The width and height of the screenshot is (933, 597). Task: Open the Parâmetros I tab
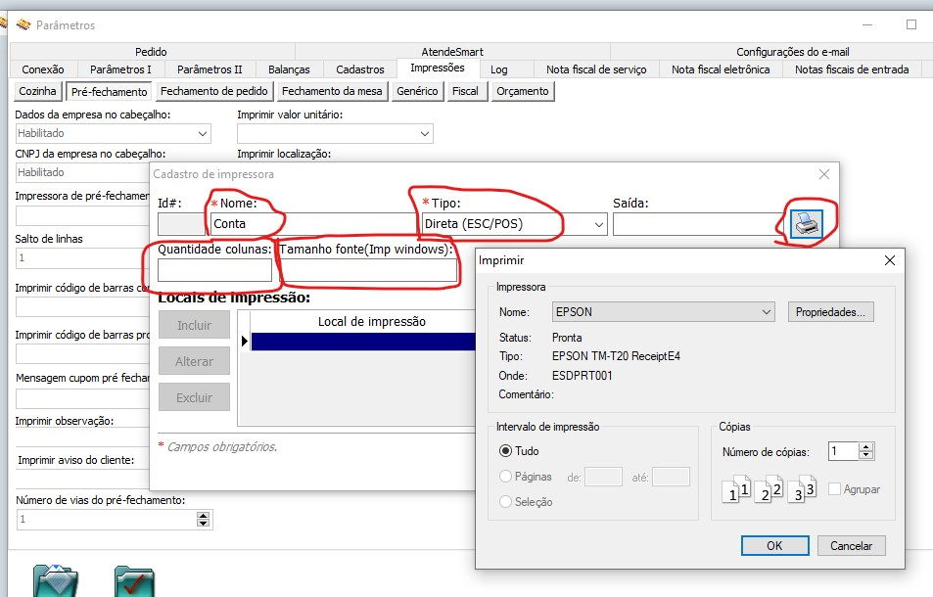pyautogui.click(x=120, y=69)
